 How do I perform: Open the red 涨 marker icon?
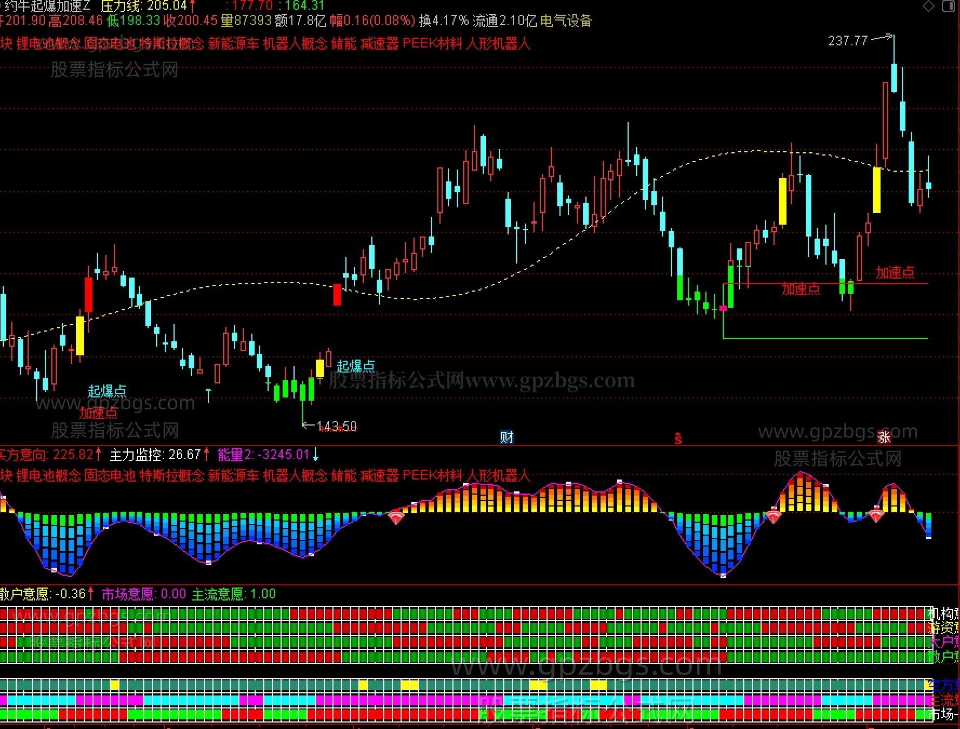pos(884,437)
